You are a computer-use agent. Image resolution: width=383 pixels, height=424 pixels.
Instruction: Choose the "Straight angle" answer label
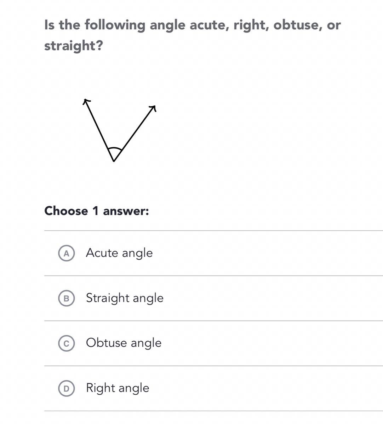point(125,298)
